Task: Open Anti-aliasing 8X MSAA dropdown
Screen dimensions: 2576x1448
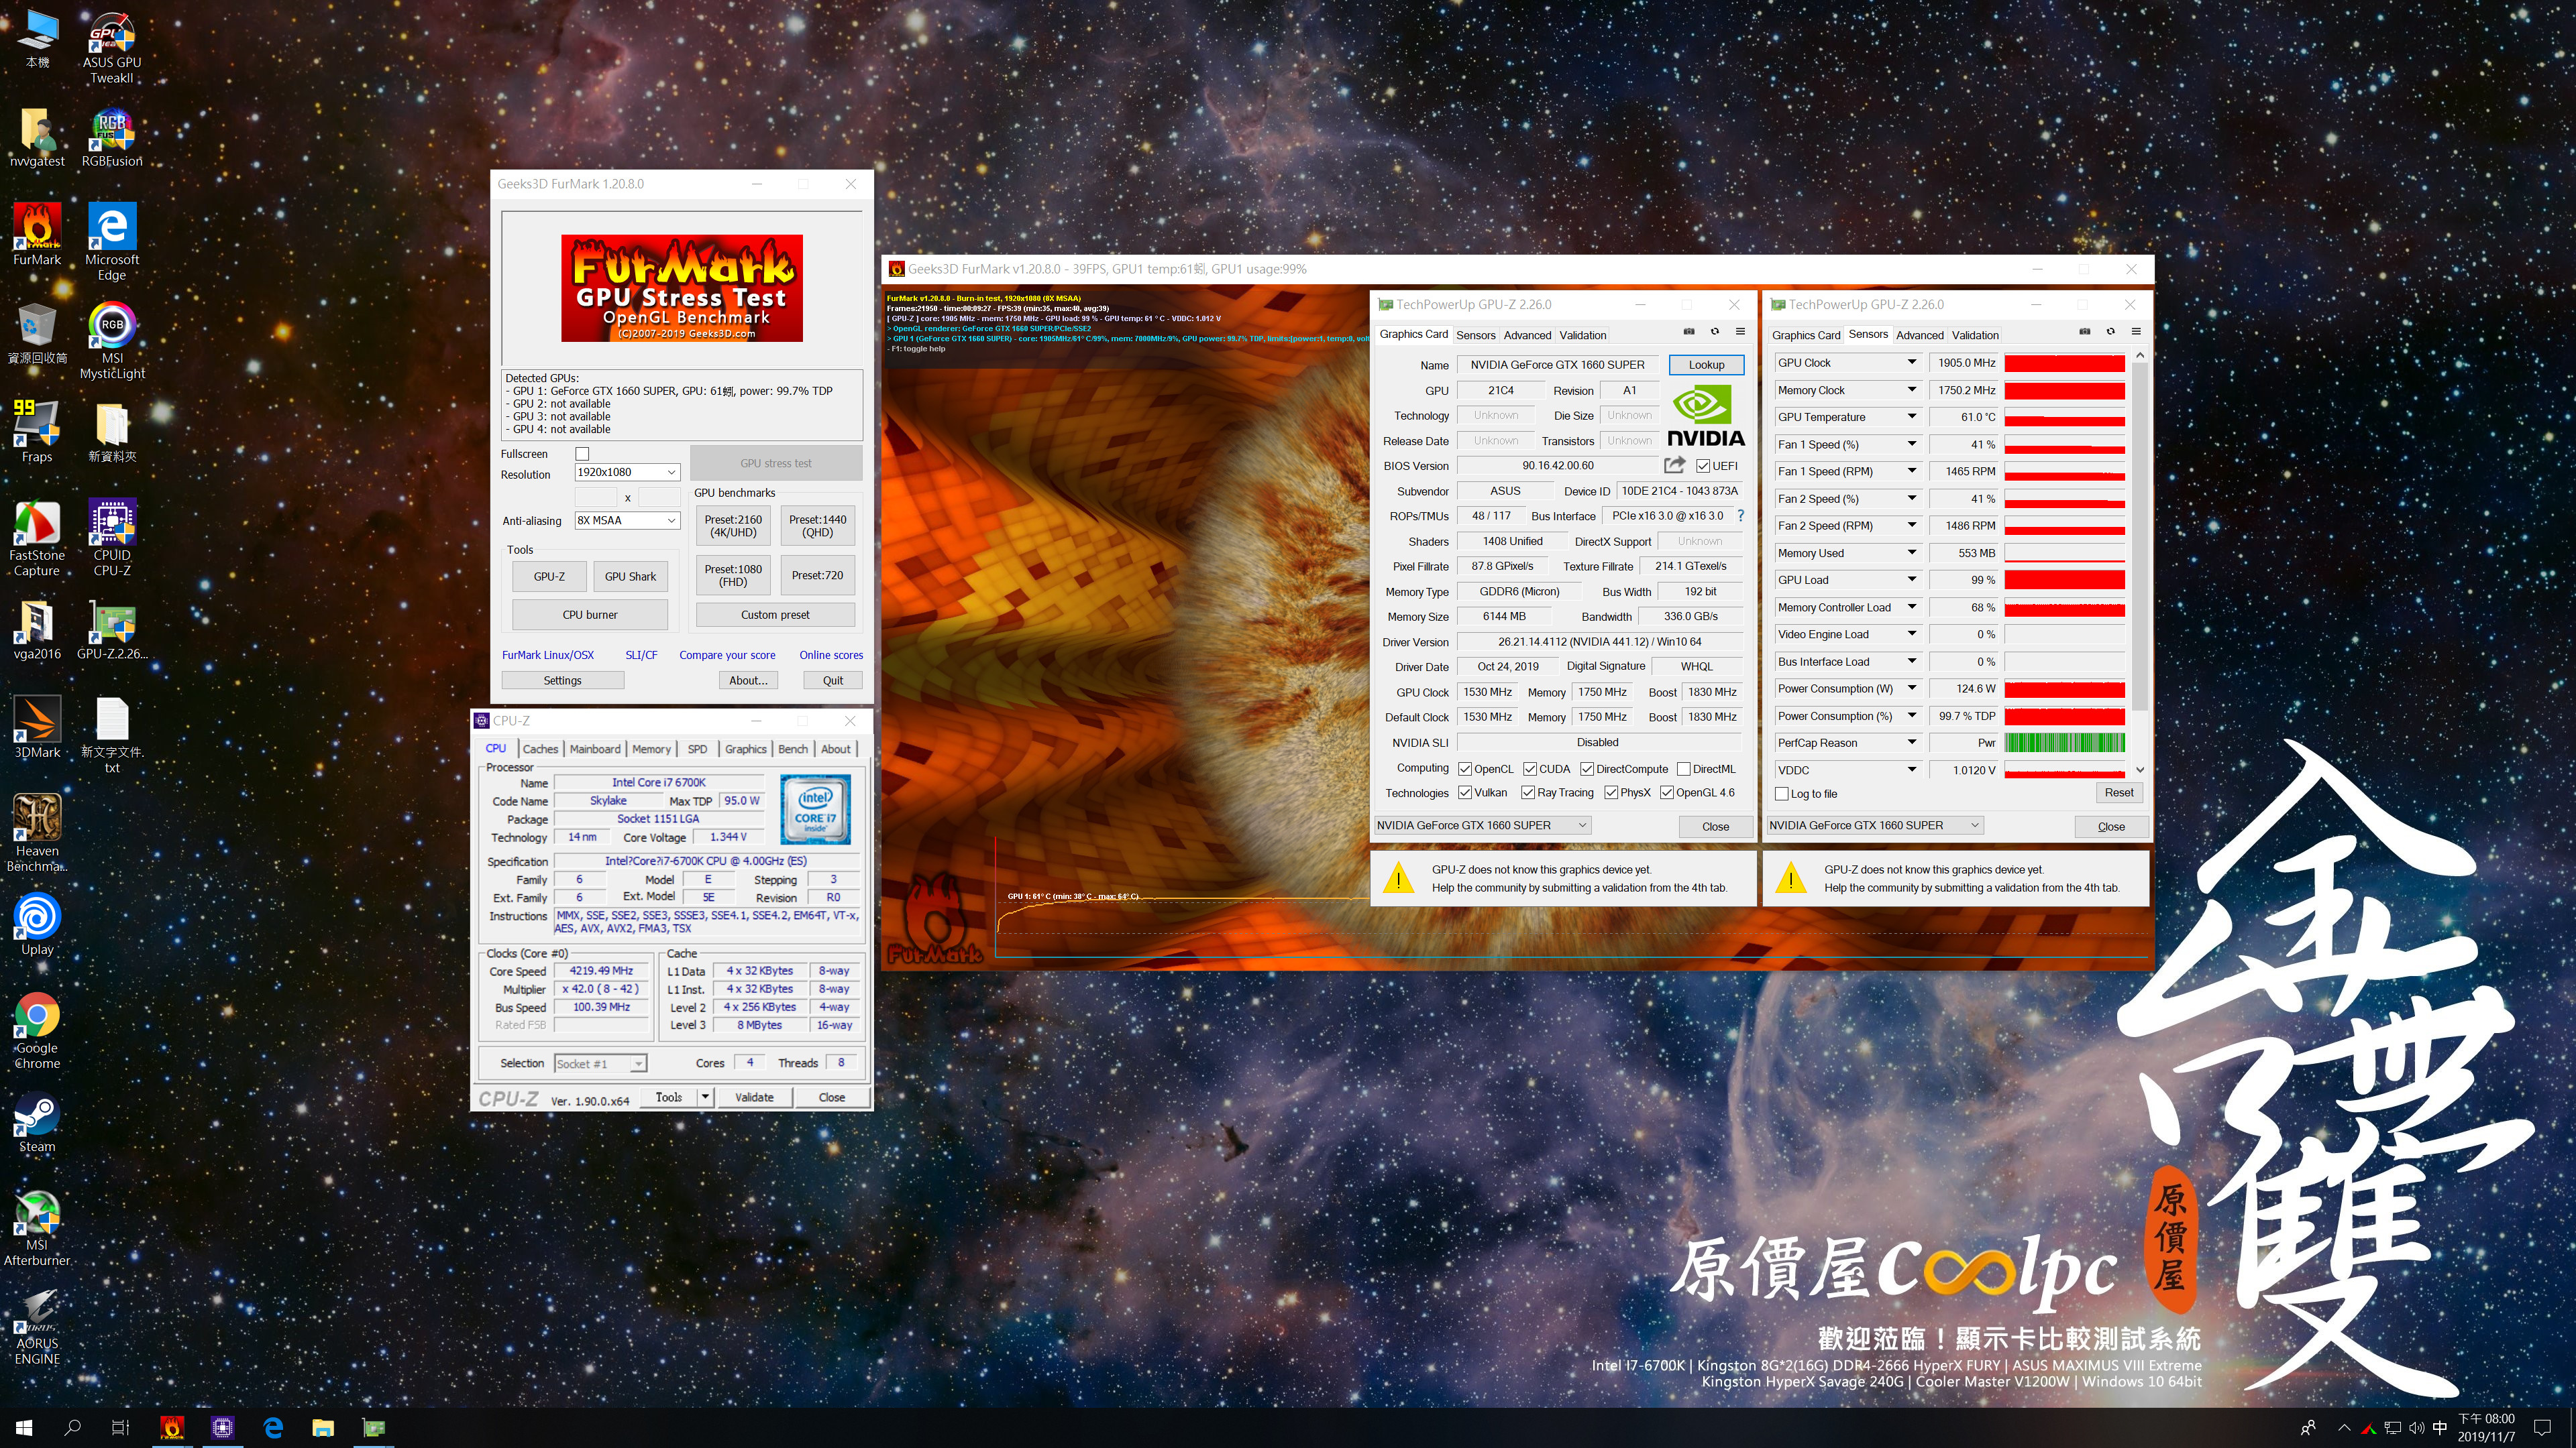Action: tap(627, 521)
